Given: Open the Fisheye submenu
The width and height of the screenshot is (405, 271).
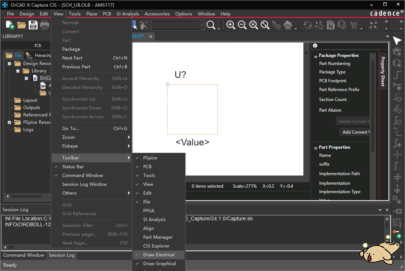Looking at the screenshot, I should coord(92,146).
